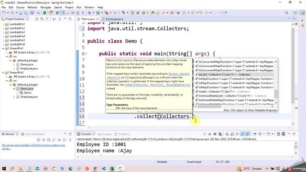The height and width of the screenshot is (172, 306).
Task: Toggle Show Console on standard error change
Action: pyautogui.click(x=248, y=134)
